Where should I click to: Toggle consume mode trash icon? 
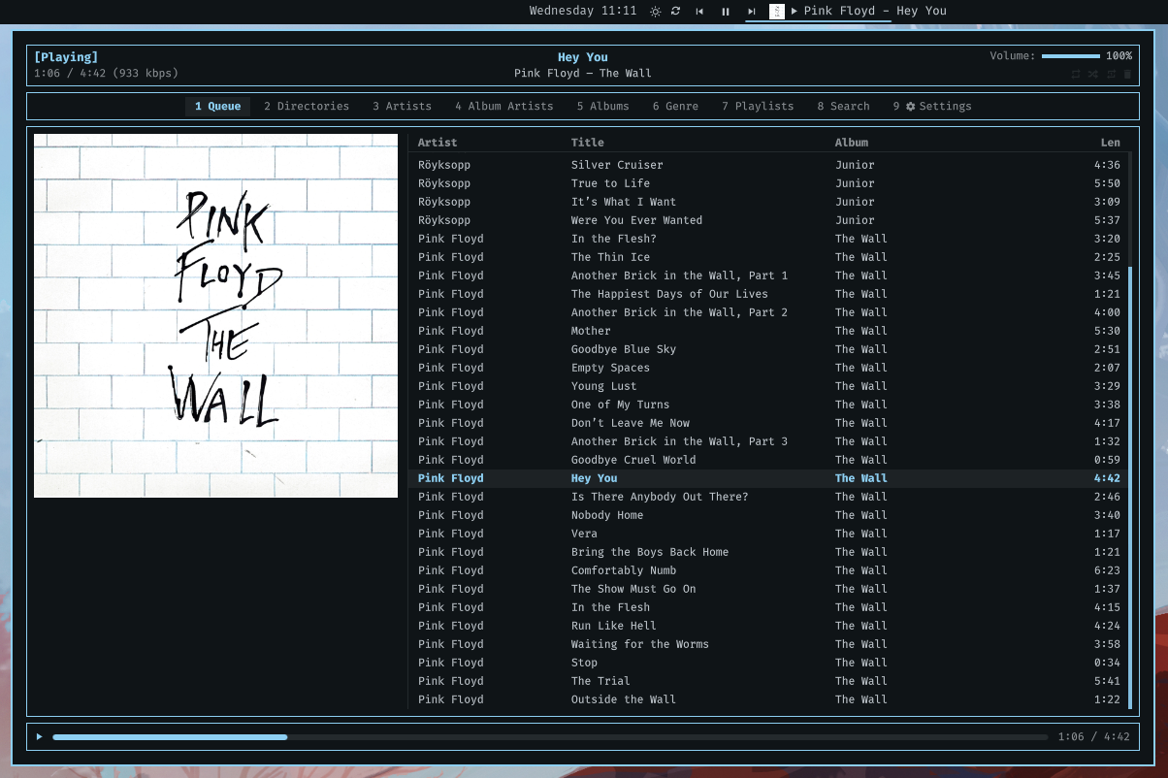[x=1127, y=74]
